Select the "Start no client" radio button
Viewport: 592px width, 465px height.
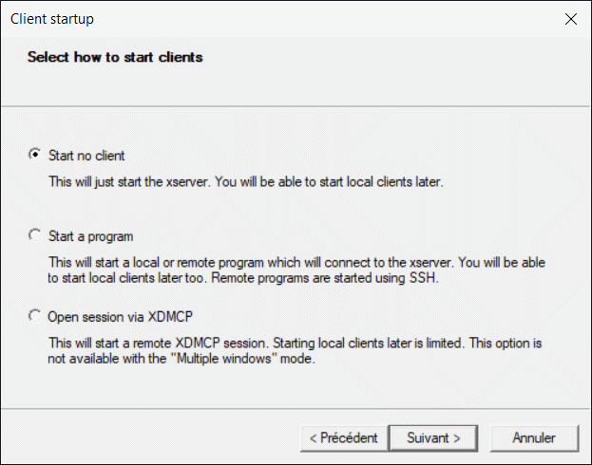coord(36,155)
